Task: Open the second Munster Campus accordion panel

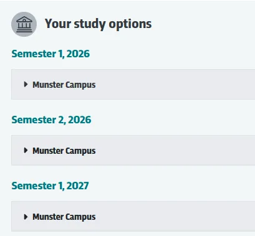Action: [x=133, y=150]
